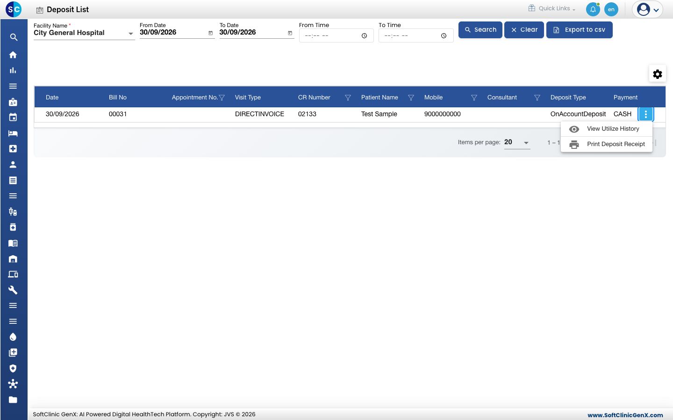Sort by Visit Type column header

pos(248,98)
